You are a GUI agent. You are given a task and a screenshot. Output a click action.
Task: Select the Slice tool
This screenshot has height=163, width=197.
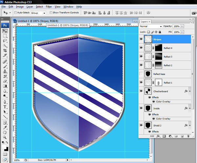[5, 55]
